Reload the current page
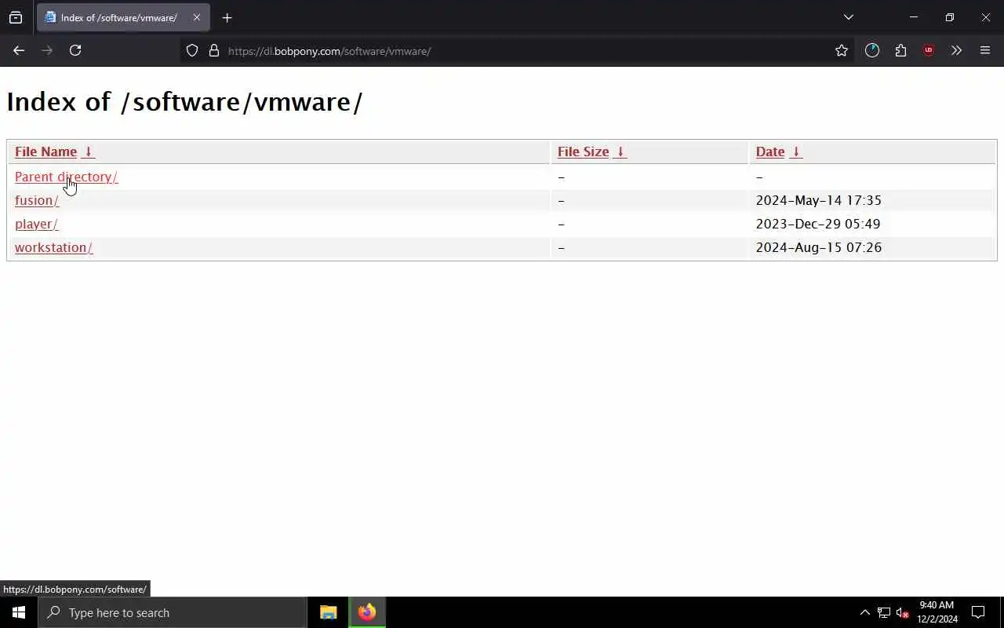The height and width of the screenshot is (628, 1004). coord(75,50)
